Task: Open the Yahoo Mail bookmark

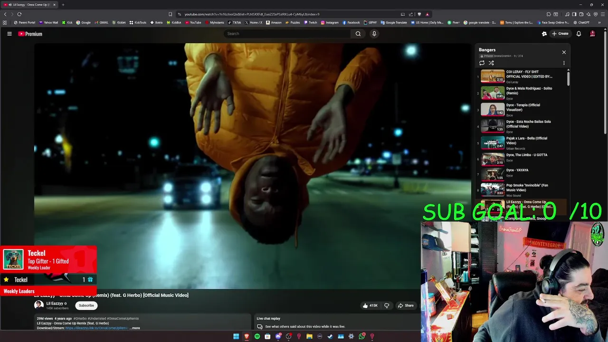Action: coord(48,22)
